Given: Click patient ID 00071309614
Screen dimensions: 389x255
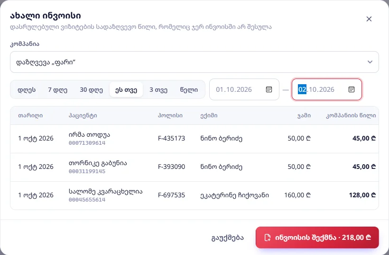Looking at the screenshot, I should point(87,143).
